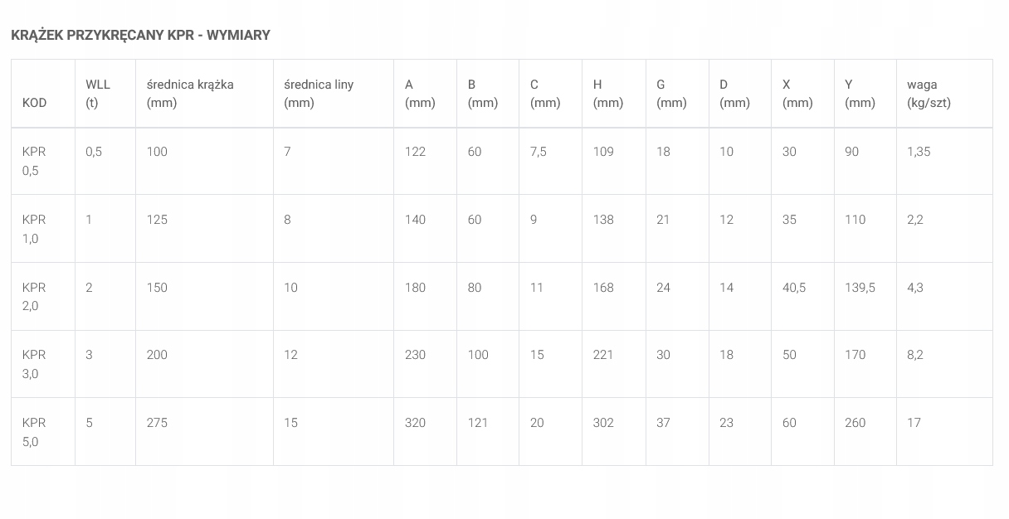Select the 121 value in B column
Viewport: 1009px width, 519px height.
pyautogui.click(x=478, y=423)
